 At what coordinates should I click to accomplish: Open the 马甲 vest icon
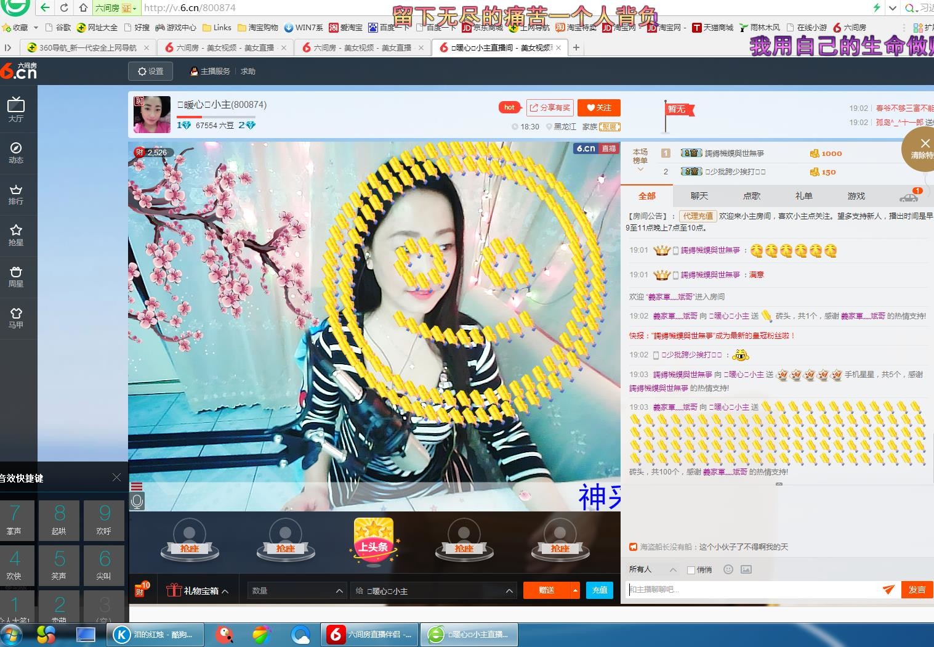[x=16, y=317]
